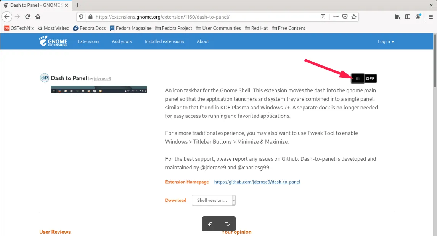Viewport: 437px width, 236px height.
Task: Open the Firefox sidebar
Action: tap(408, 17)
